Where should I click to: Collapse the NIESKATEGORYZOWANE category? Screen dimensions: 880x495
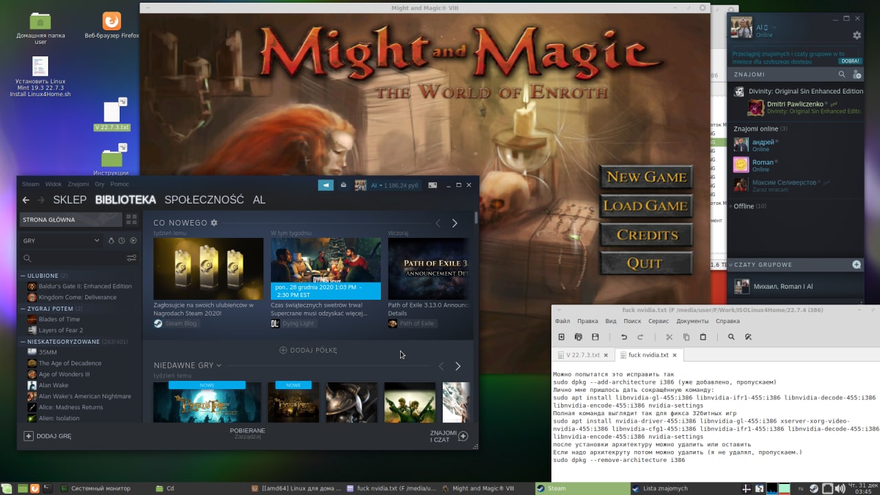click(23, 342)
